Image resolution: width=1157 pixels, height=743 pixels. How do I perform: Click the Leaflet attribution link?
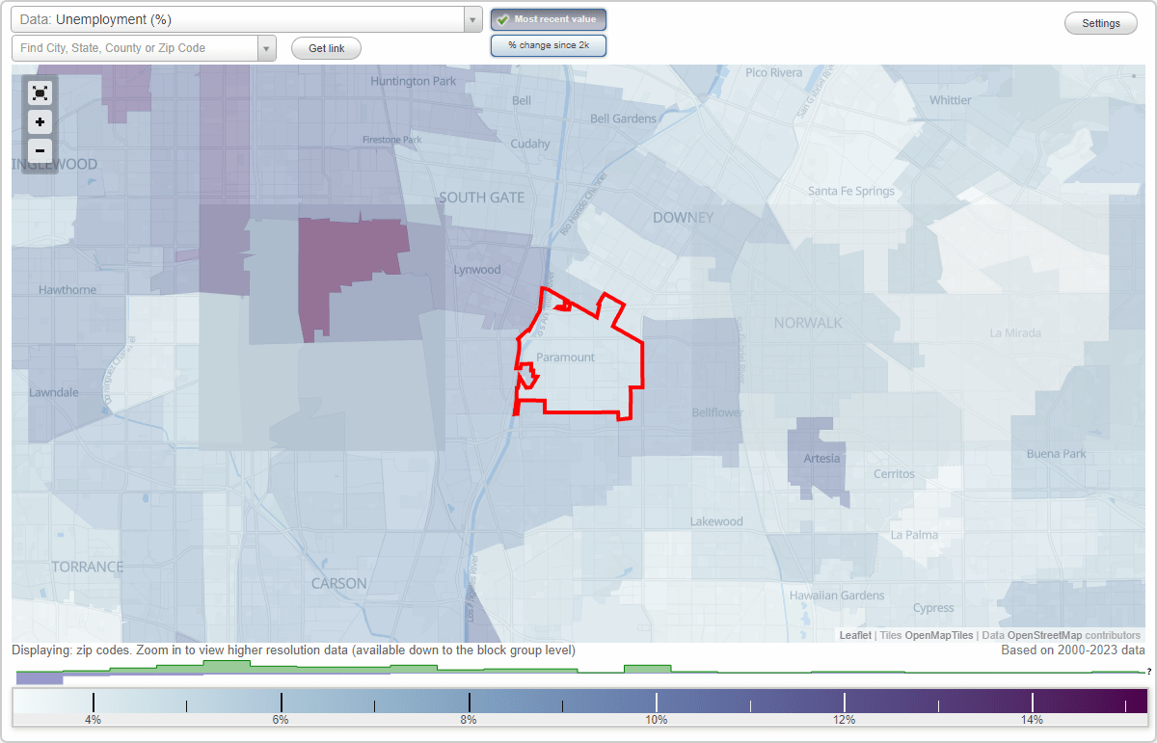[x=854, y=635]
